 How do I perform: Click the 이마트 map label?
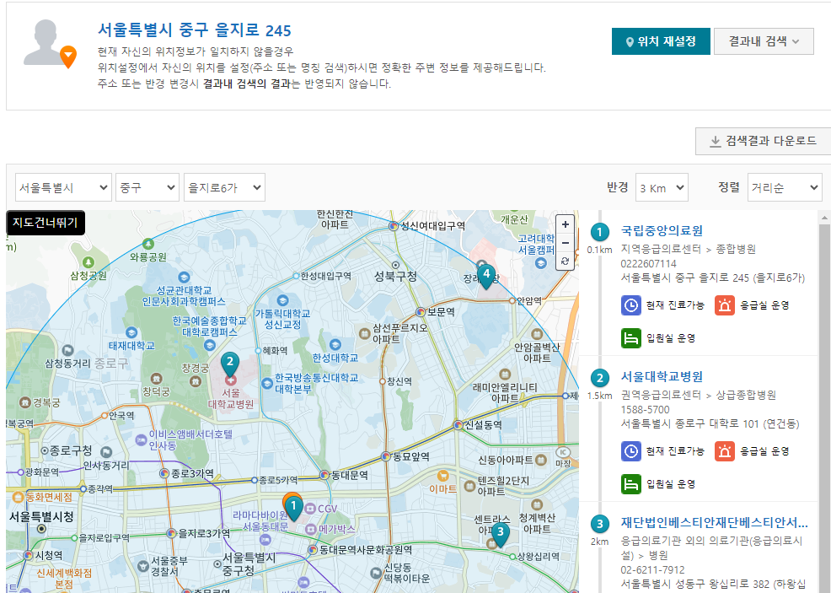[x=443, y=488]
